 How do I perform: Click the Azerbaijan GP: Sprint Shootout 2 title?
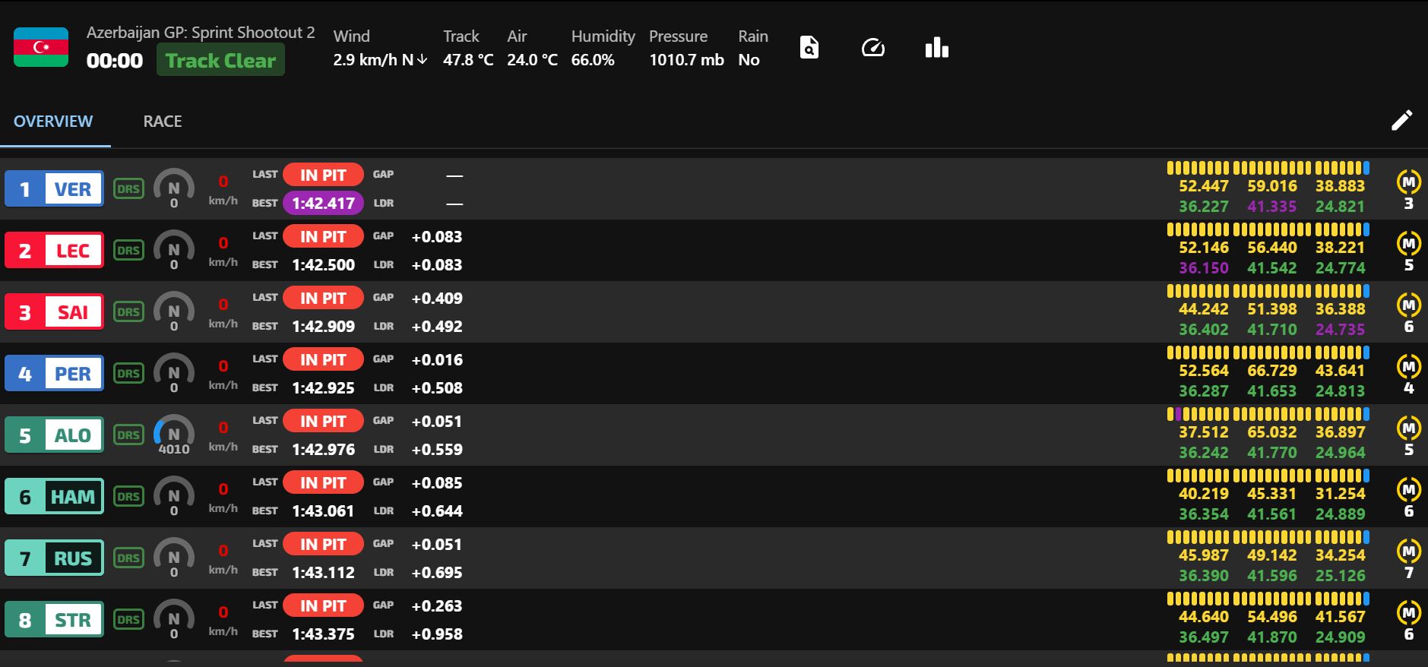pyautogui.click(x=201, y=33)
